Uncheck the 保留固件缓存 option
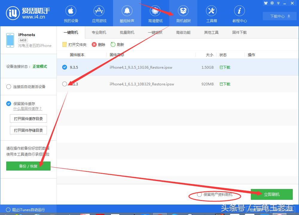Screen dimensions: 299x215 click(9, 104)
